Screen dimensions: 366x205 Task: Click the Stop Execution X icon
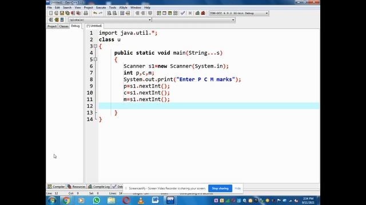pyautogui.click(x=190, y=13)
